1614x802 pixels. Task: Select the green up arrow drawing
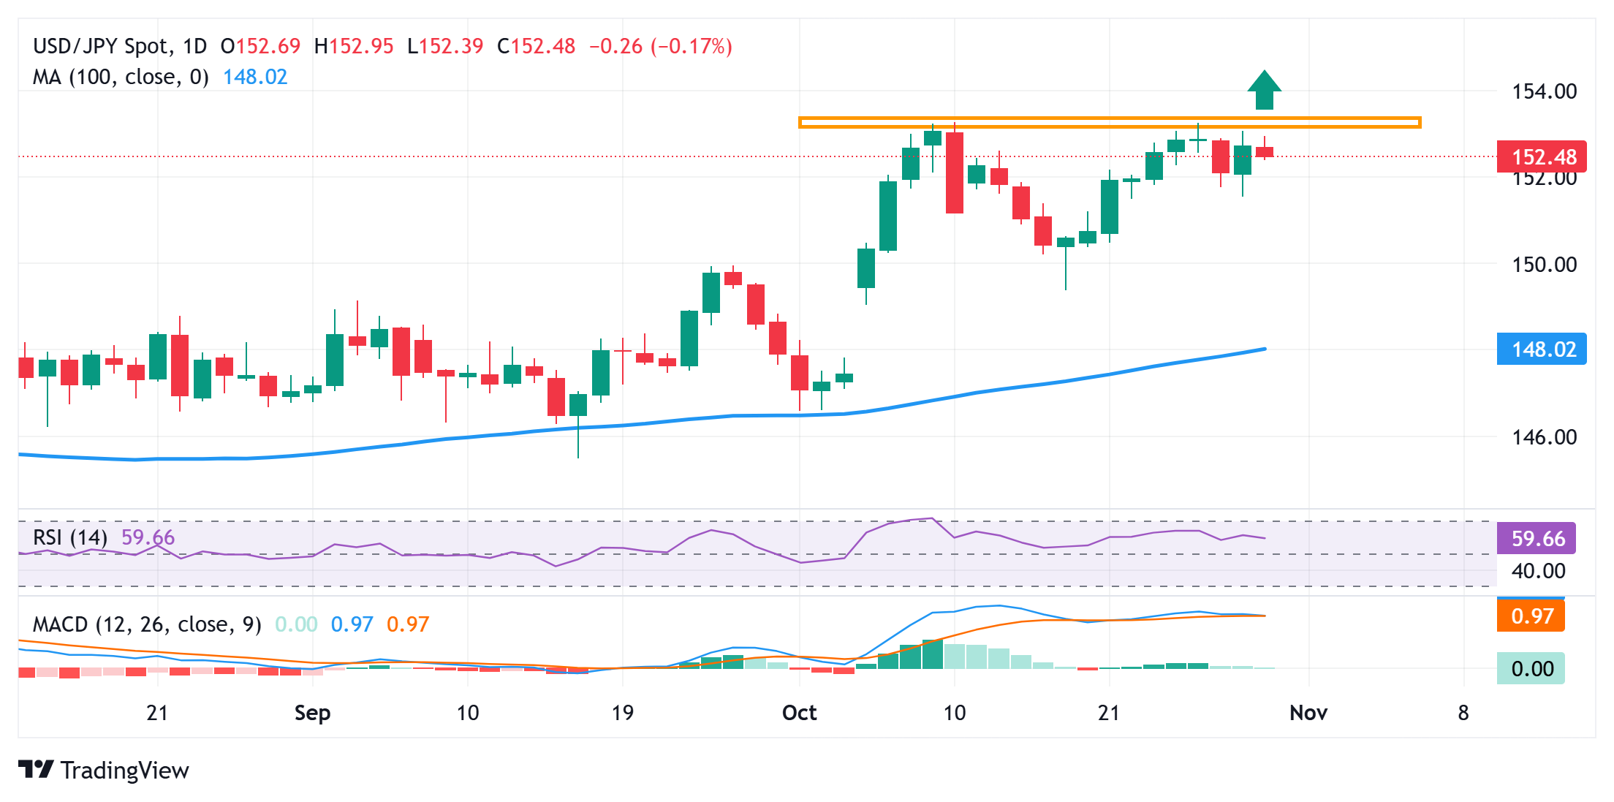(x=1266, y=89)
